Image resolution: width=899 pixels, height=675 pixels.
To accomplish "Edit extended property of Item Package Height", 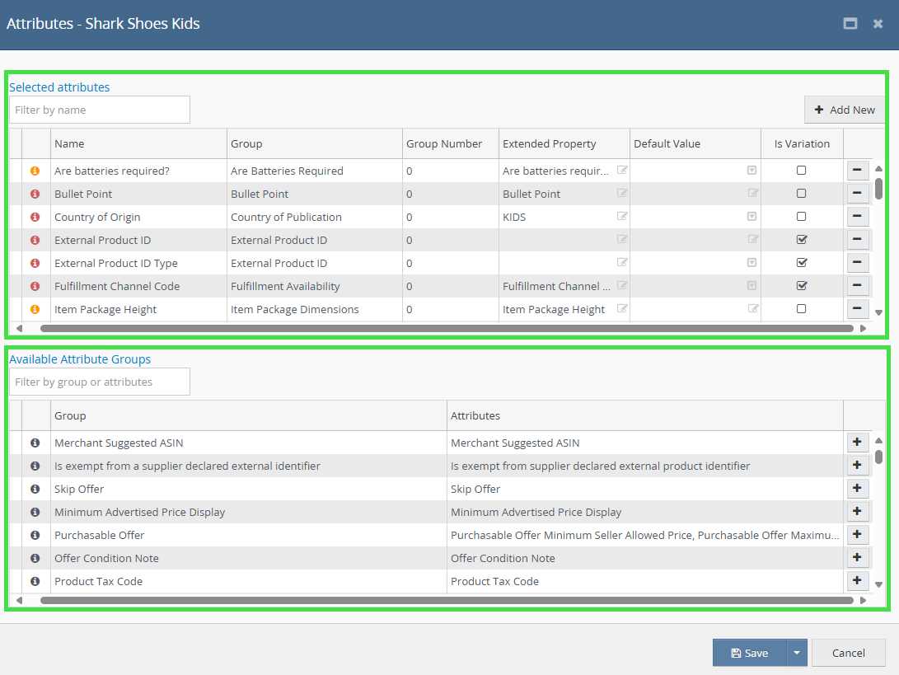I will pos(622,309).
